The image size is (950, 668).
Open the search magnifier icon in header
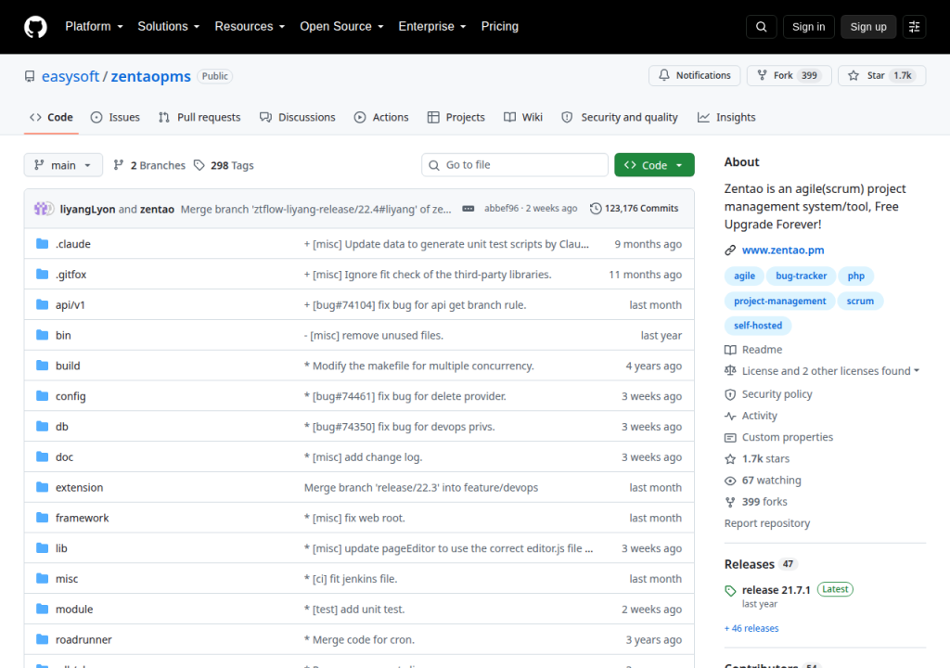coord(761,27)
